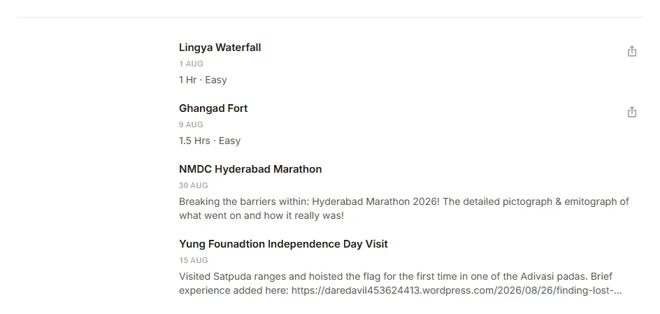Screen dimensions: 660x314
Task: Open Yung Founadtion Independence Day Visit
Action: coord(283,244)
